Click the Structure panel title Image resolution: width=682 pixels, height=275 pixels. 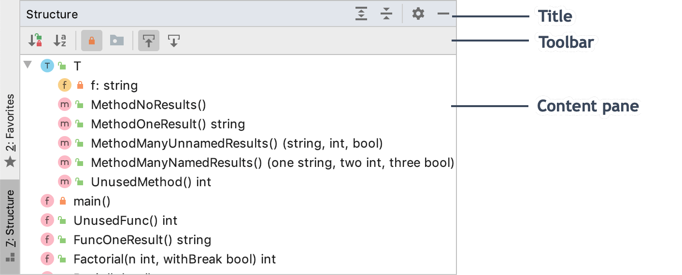[x=52, y=14]
